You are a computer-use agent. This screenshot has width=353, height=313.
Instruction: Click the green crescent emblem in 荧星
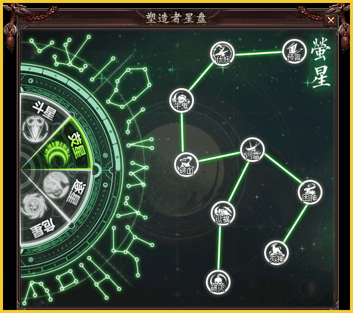coord(57,154)
